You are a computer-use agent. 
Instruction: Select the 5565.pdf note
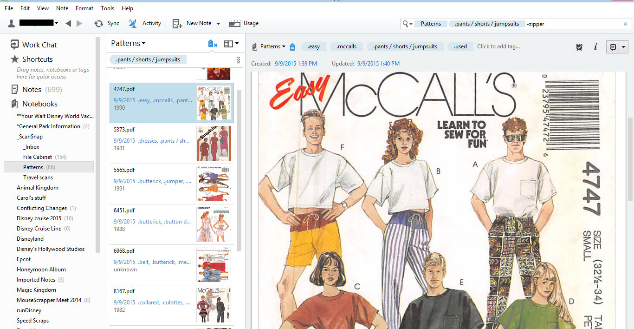pos(171,184)
